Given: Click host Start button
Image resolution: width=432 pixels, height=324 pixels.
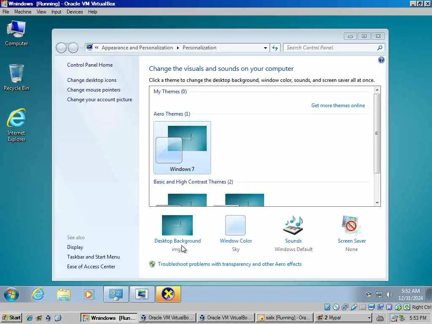Looking at the screenshot, I should click(x=11, y=318).
